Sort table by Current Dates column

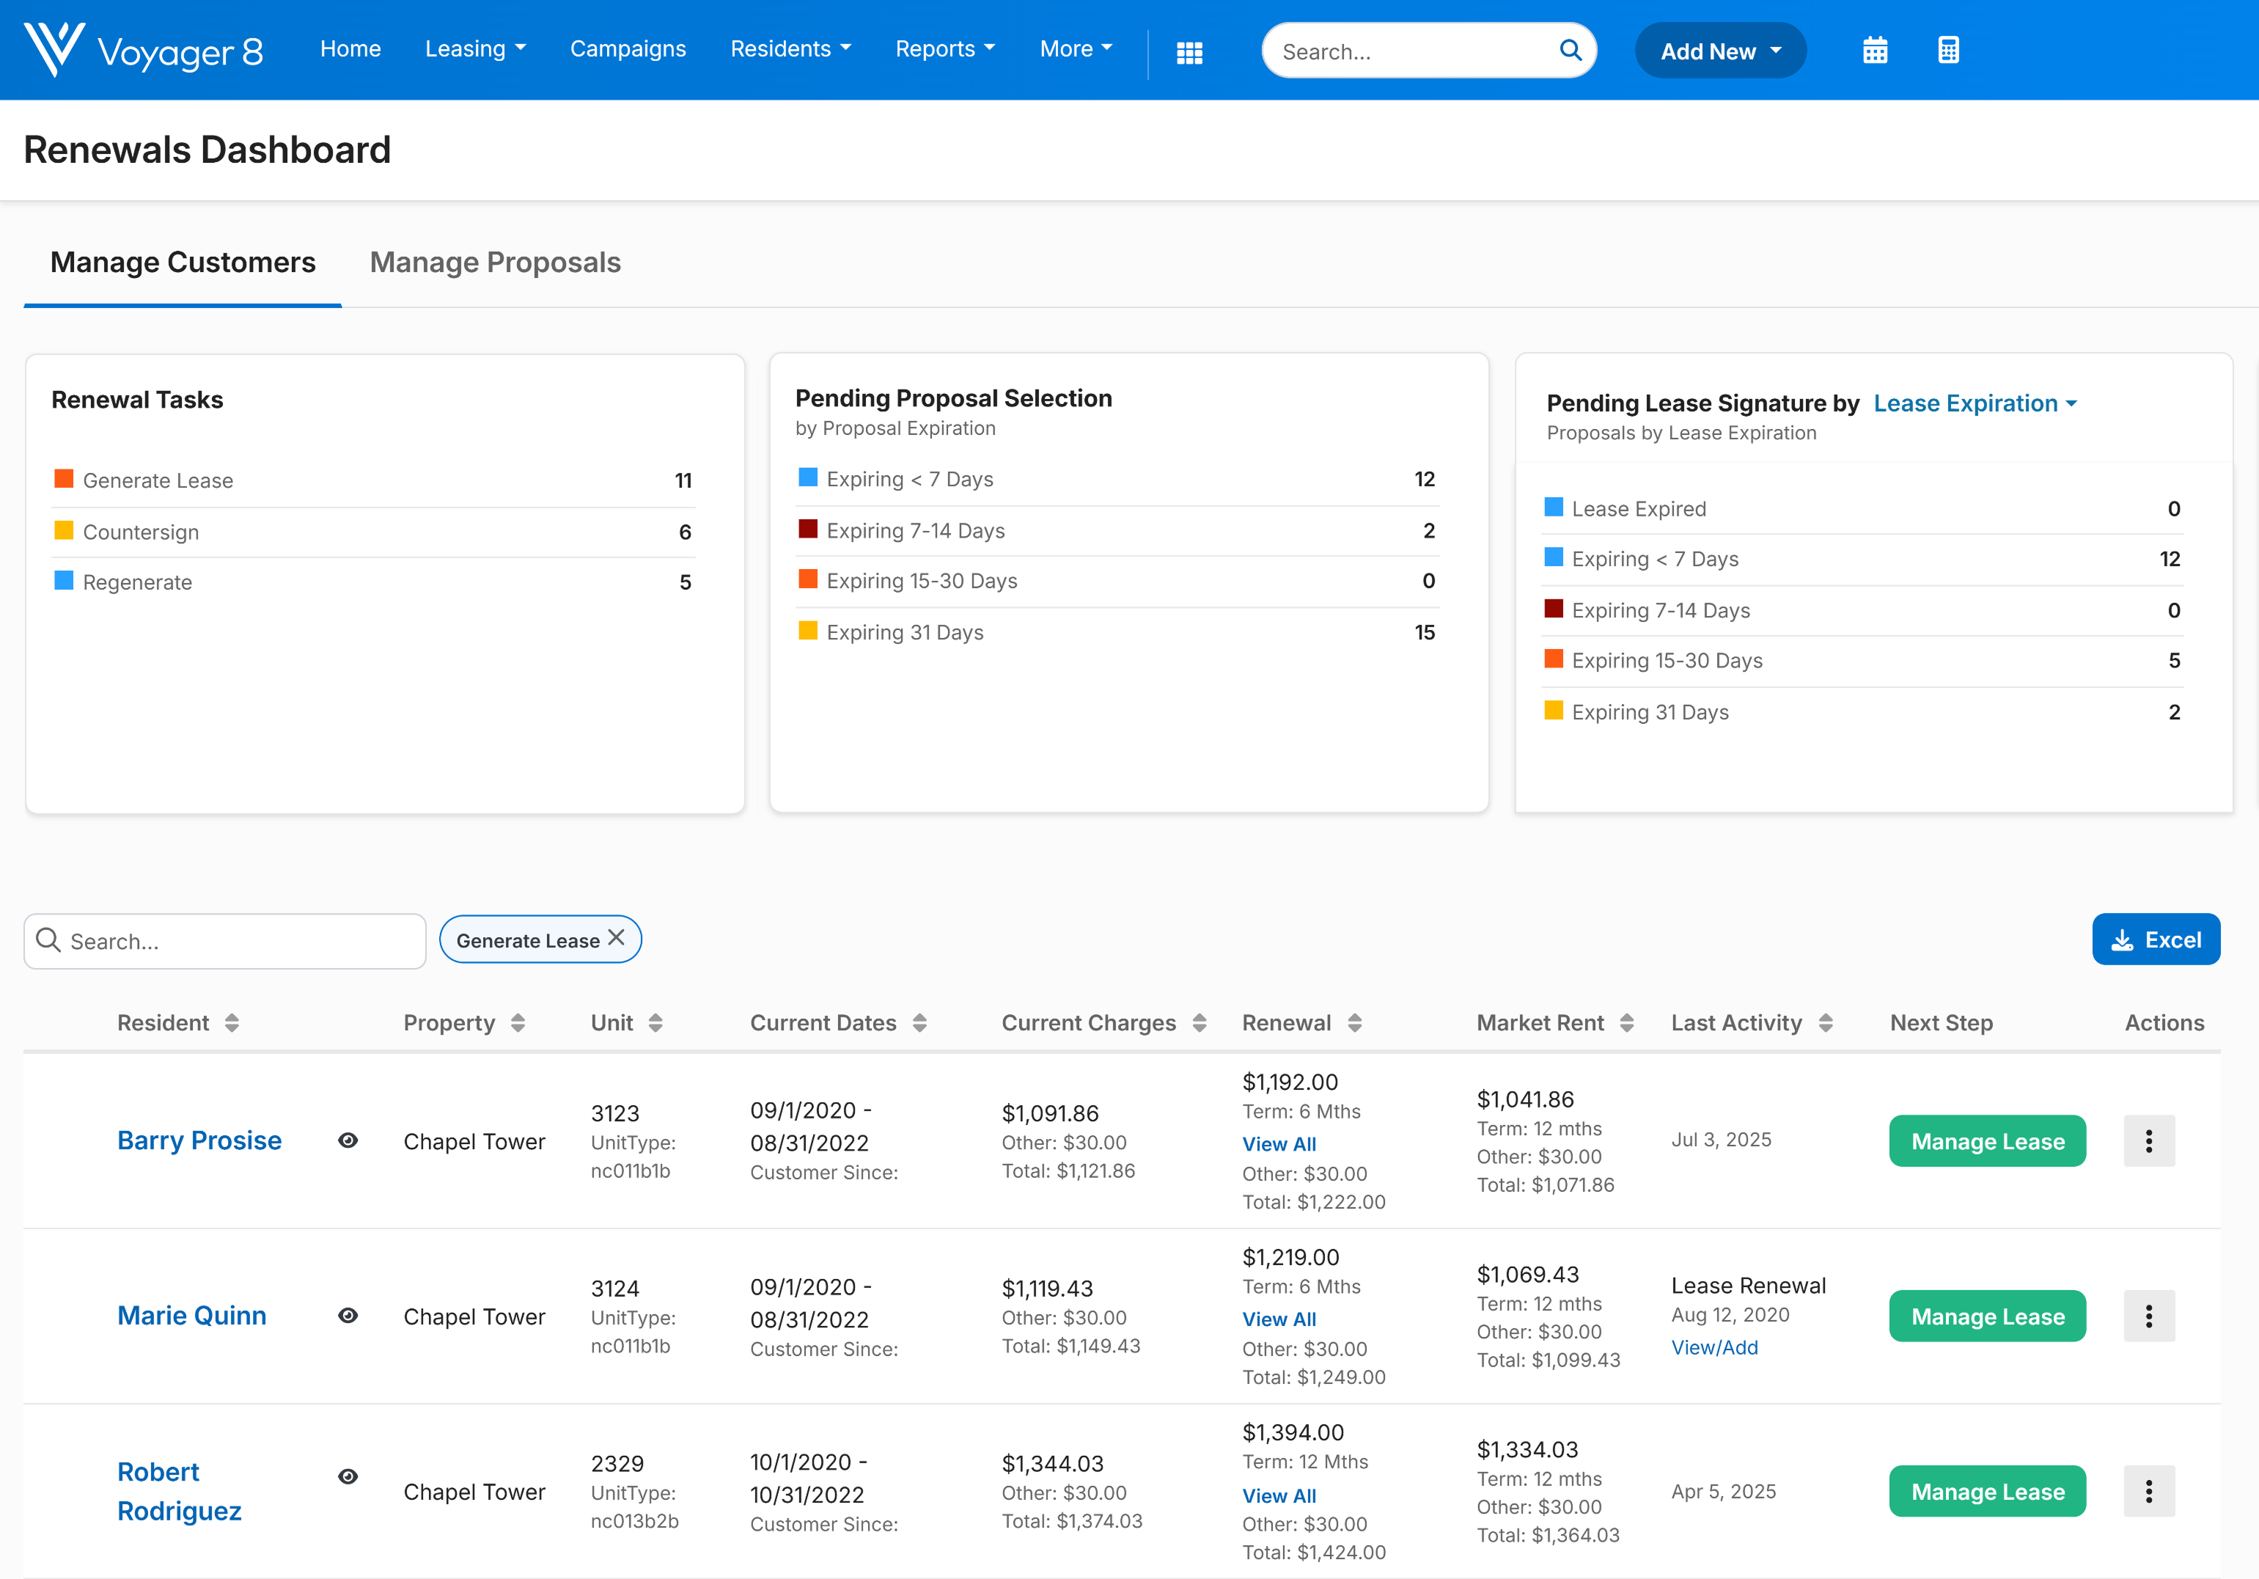point(920,1023)
